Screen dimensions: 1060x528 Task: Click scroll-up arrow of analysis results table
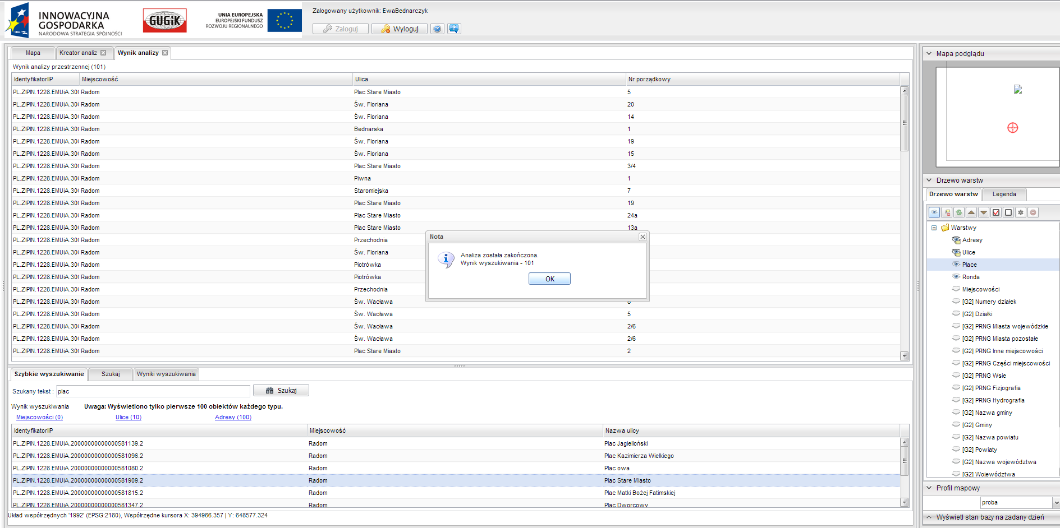click(904, 90)
